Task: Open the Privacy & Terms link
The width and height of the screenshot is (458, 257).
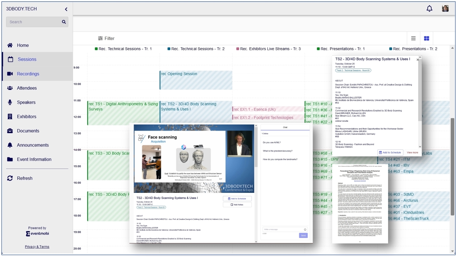Action: click(x=37, y=247)
